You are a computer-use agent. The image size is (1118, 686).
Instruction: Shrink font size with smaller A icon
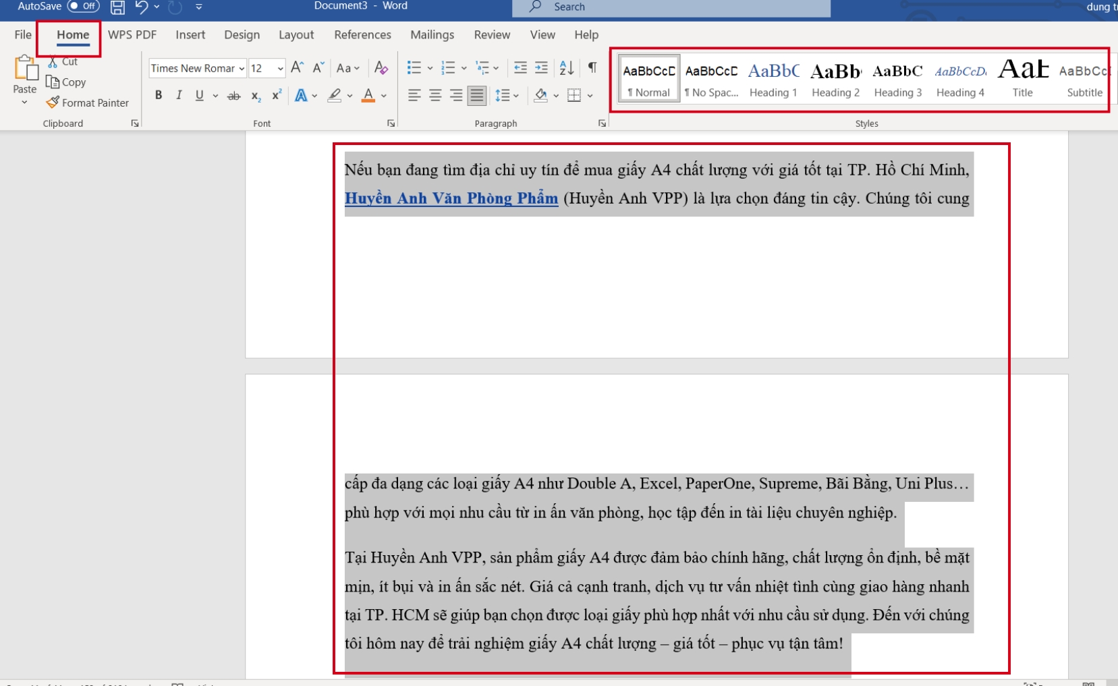pyautogui.click(x=318, y=67)
